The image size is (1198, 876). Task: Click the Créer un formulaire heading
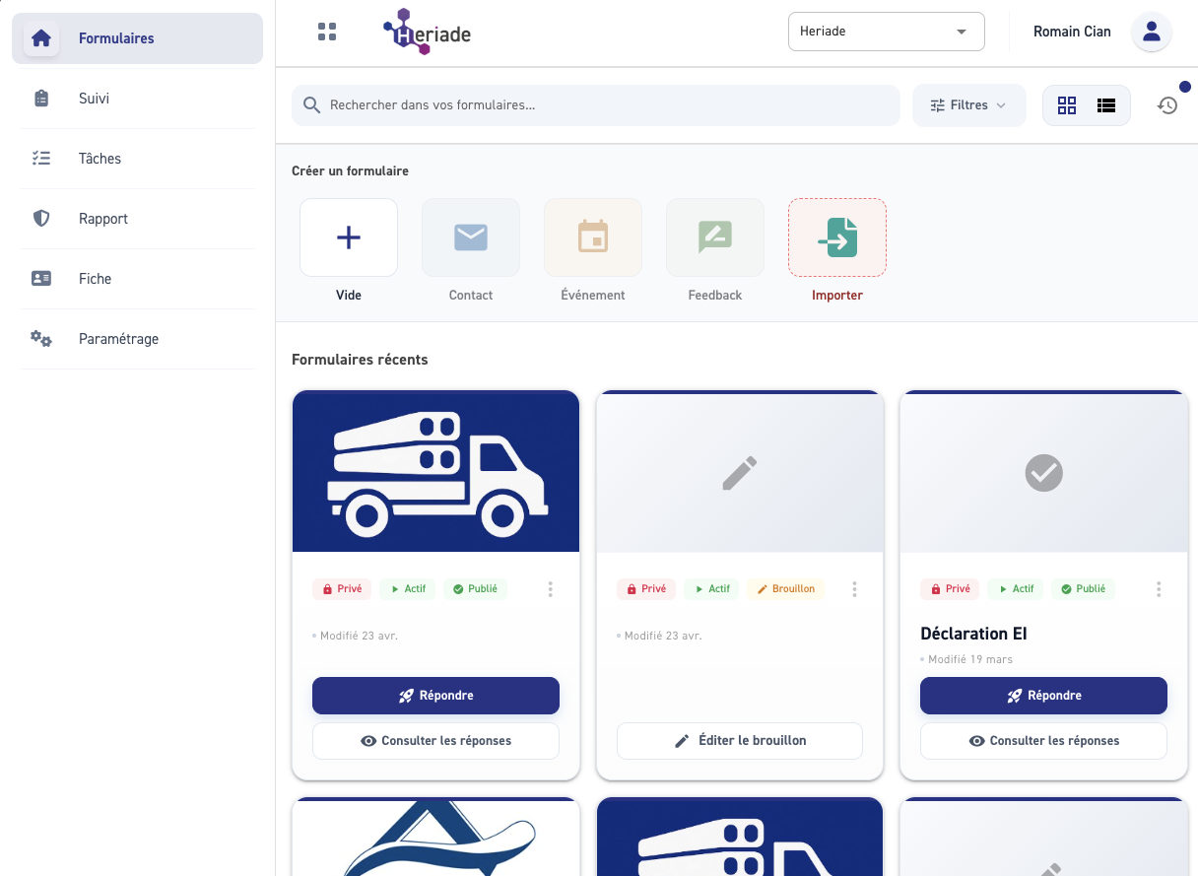pos(351,171)
